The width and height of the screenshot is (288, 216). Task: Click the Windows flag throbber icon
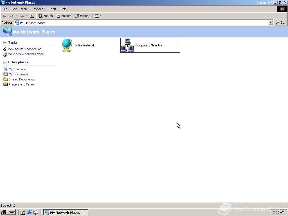(282, 9)
